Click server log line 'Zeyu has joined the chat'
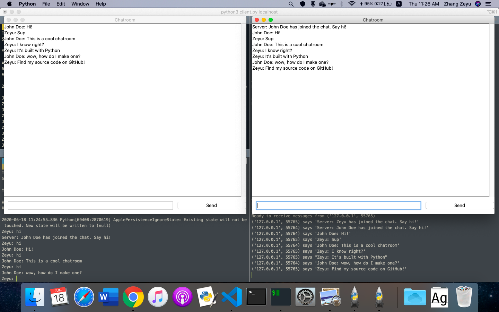499x312 pixels. 335,222
